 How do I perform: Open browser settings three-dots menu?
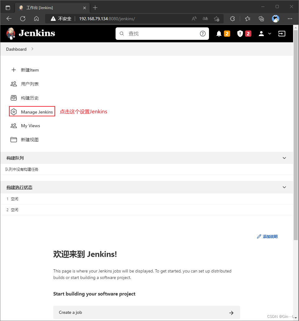tap(290, 19)
